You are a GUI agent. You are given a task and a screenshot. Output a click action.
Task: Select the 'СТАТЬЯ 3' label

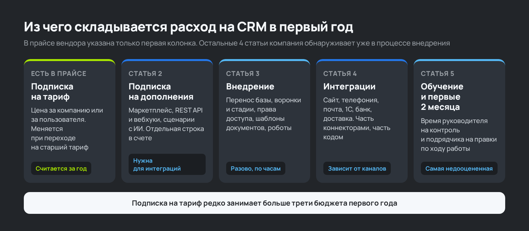coord(243,74)
